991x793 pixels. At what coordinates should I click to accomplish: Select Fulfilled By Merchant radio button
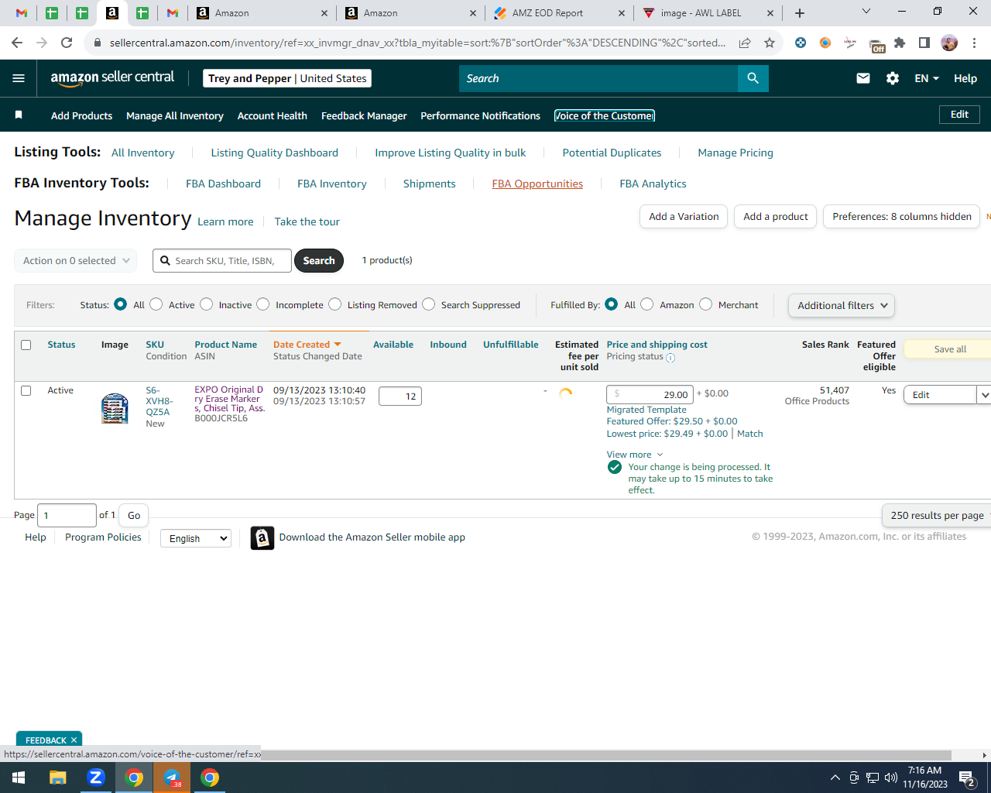706,304
